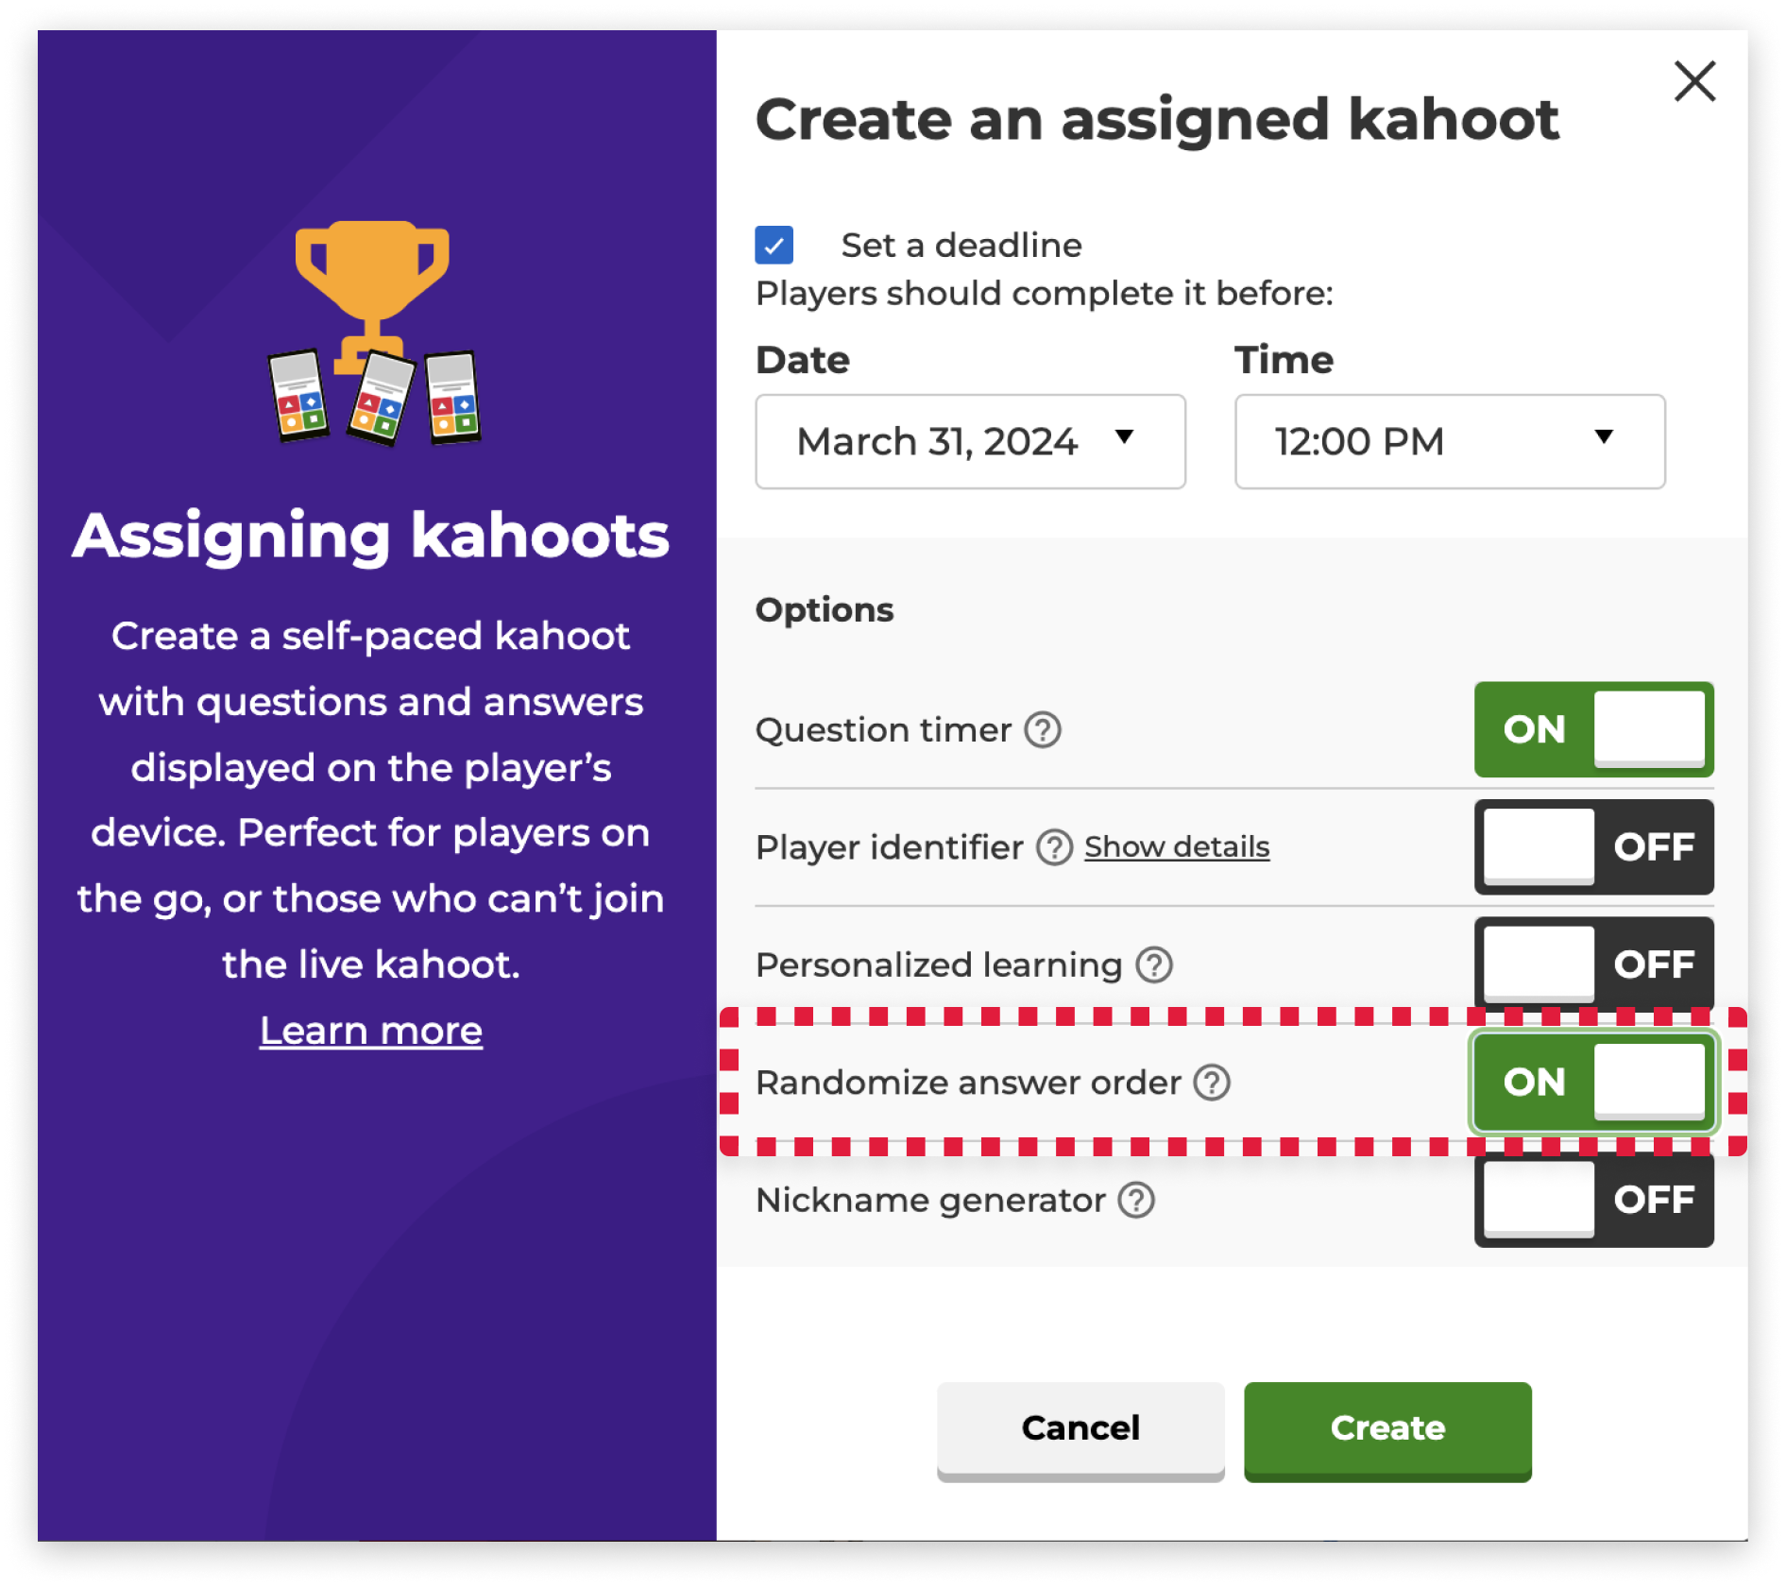This screenshot has height=1587, width=1786.
Task: Uncheck the Set a deadline checkbox
Action: (774, 246)
